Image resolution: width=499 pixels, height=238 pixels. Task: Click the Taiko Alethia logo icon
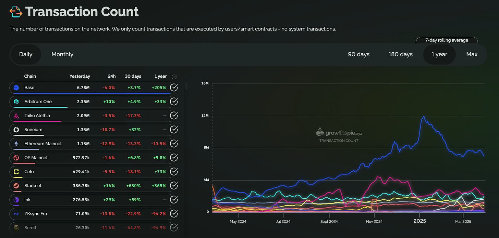(x=16, y=116)
